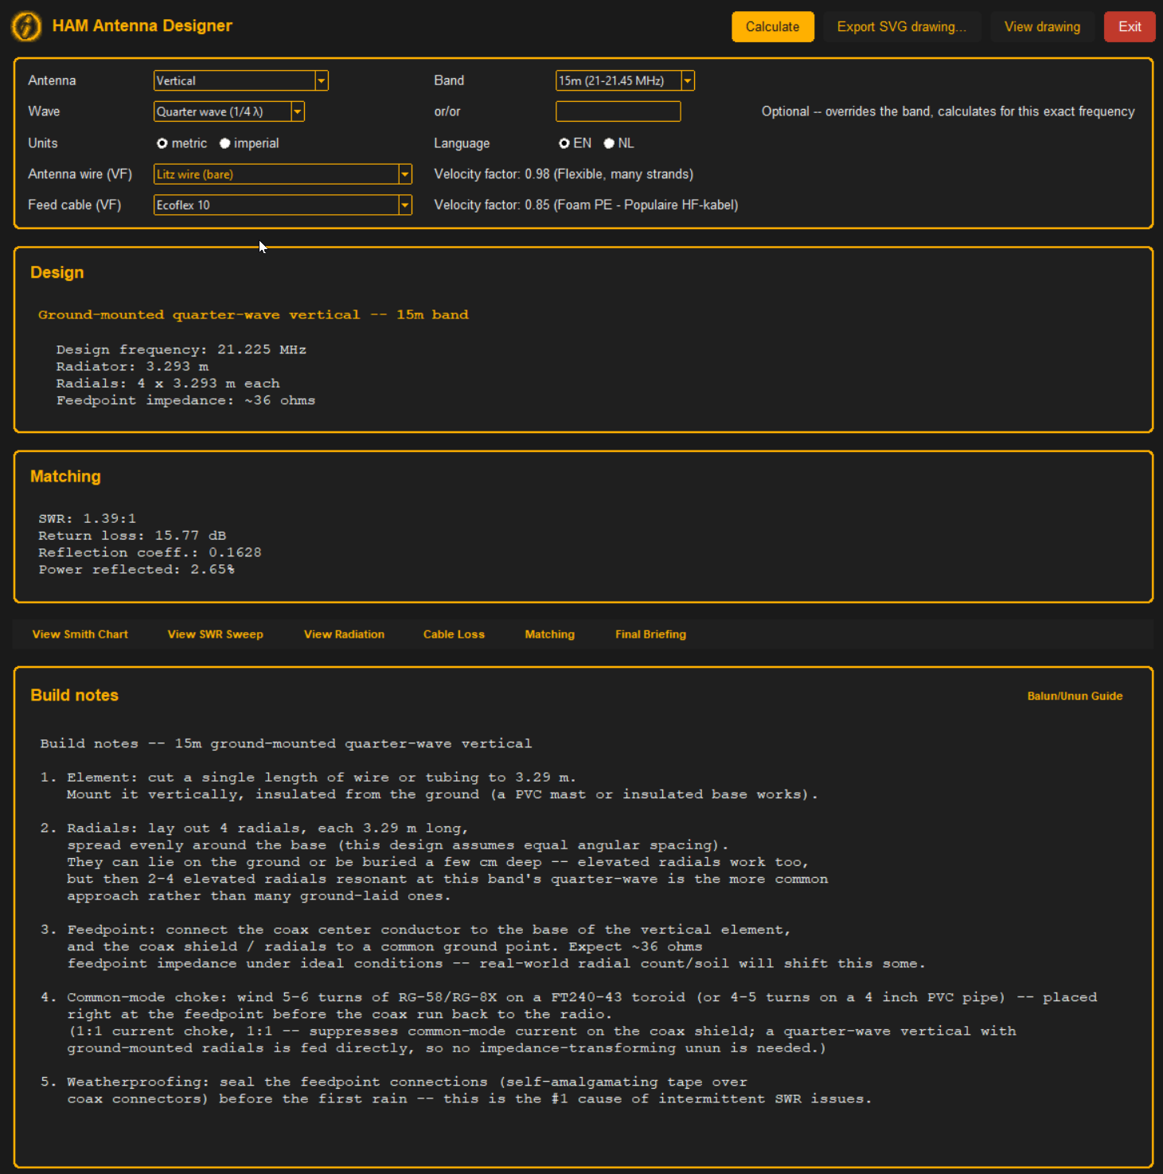Image resolution: width=1163 pixels, height=1174 pixels.
Task: Click the HAM Antenna Designer logo icon
Action: click(x=26, y=26)
